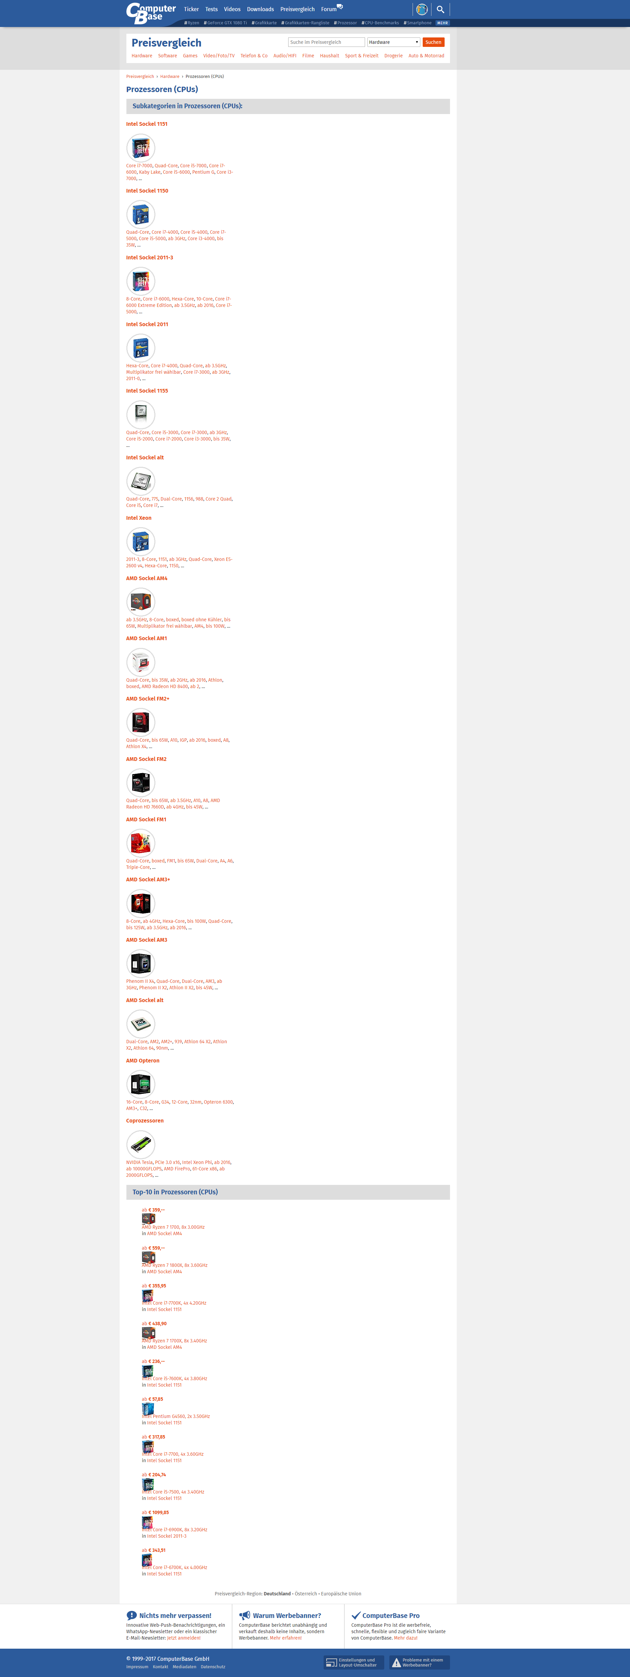Go to Hardware breadcrumb link

coord(170,77)
